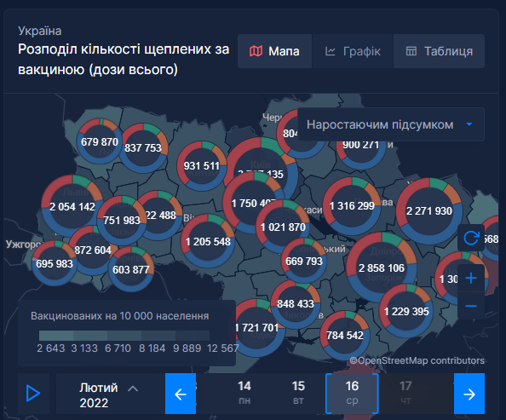The image size is (506, 420).
Task: Switch to the Графік view tab
Action: (x=353, y=51)
